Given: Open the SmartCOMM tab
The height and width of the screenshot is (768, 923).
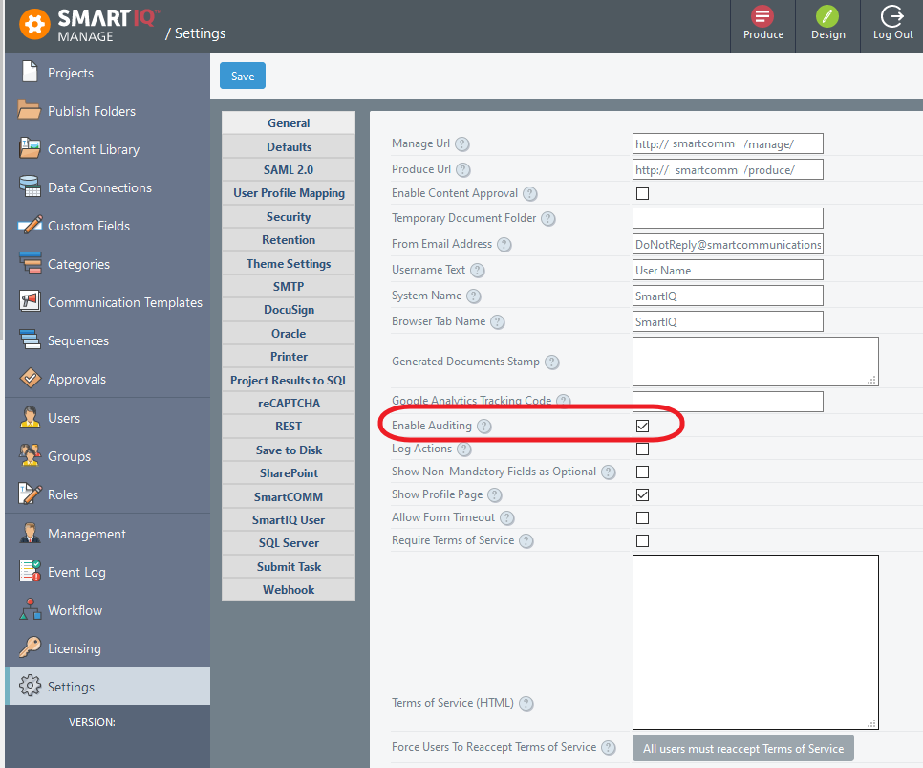Looking at the screenshot, I should [289, 497].
